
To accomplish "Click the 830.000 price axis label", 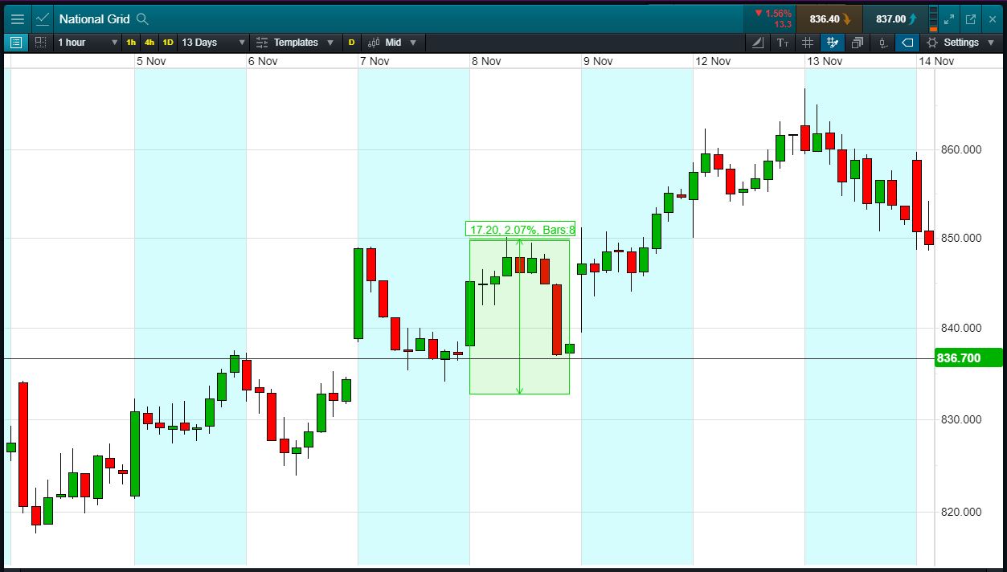I will point(960,419).
